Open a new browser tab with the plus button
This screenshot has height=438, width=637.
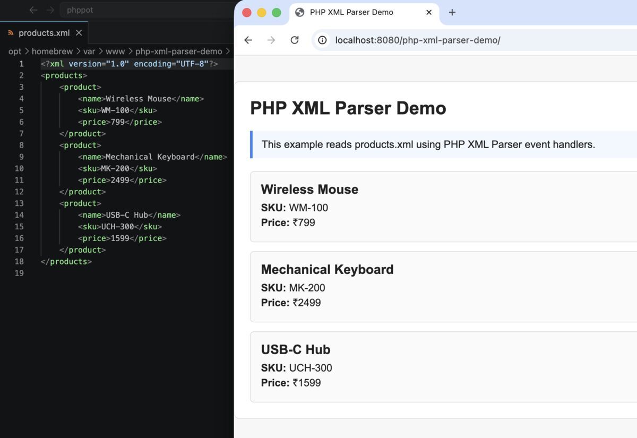coord(452,12)
